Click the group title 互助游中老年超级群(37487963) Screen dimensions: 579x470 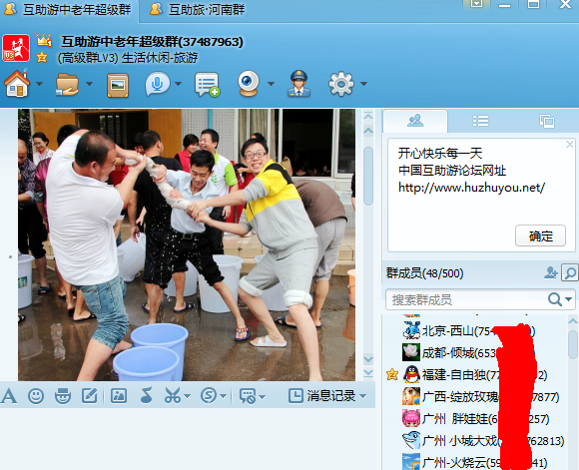152,42
